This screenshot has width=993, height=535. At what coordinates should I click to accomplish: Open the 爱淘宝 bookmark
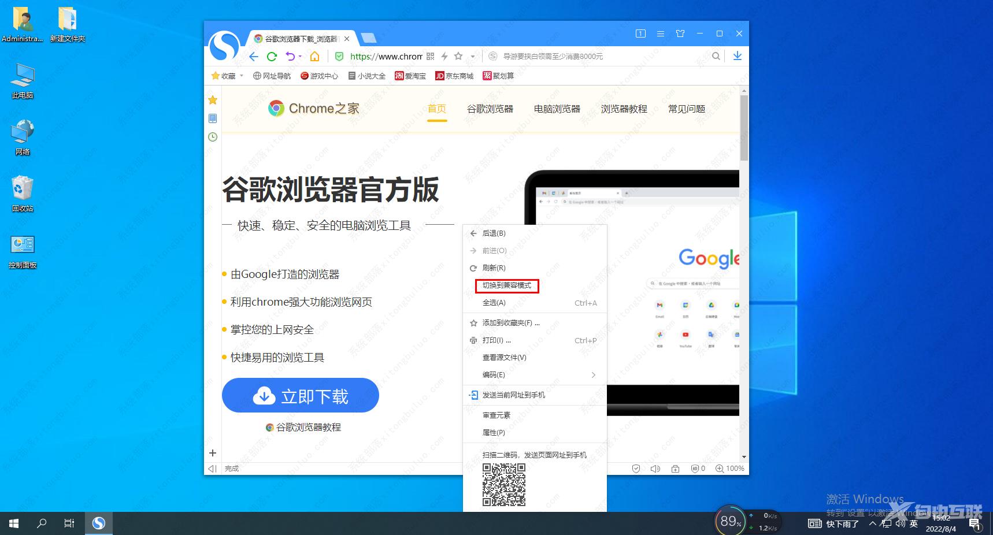coord(410,76)
